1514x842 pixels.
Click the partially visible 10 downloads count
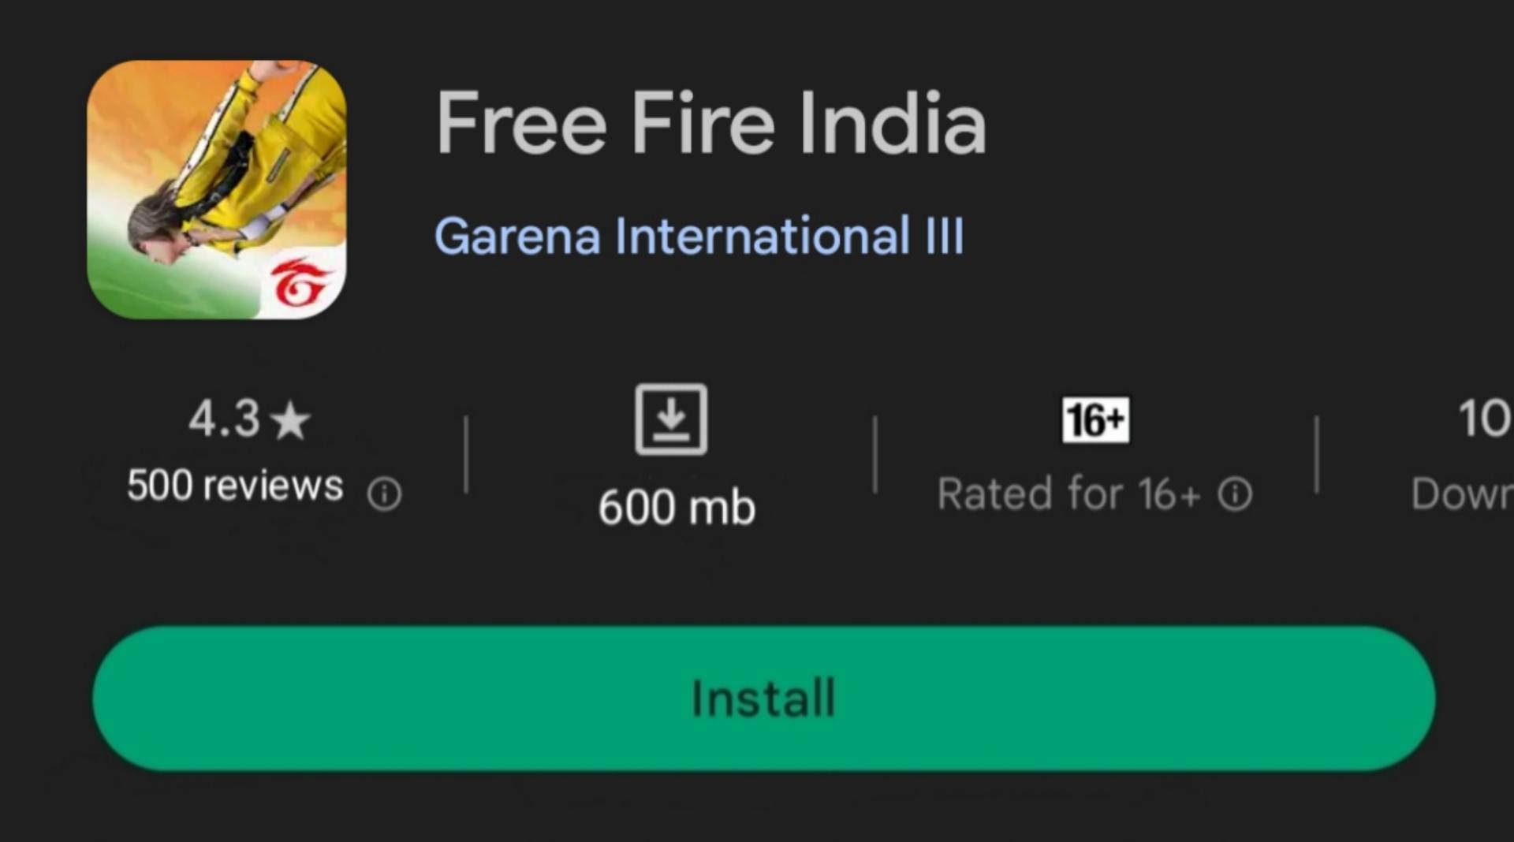click(1485, 418)
